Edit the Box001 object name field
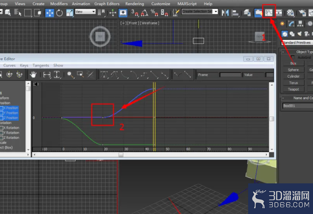This screenshot has width=313, height=214. [297, 106]
